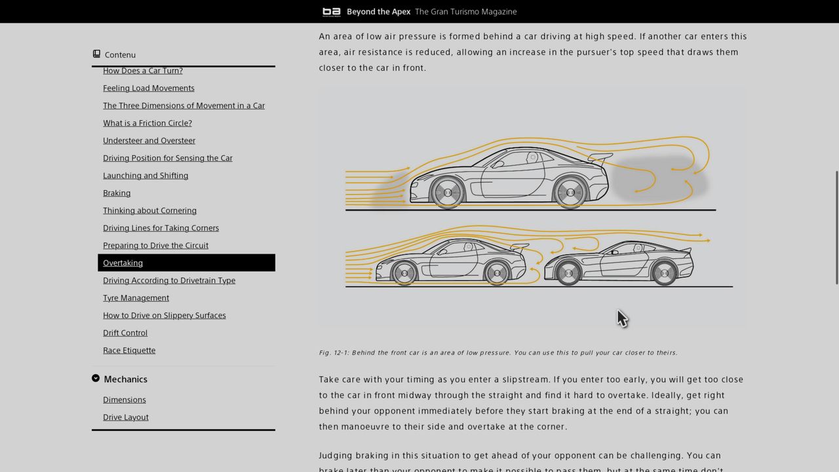Open the Dimensions entry under Mechanics
839x472 pixels.
125,400
